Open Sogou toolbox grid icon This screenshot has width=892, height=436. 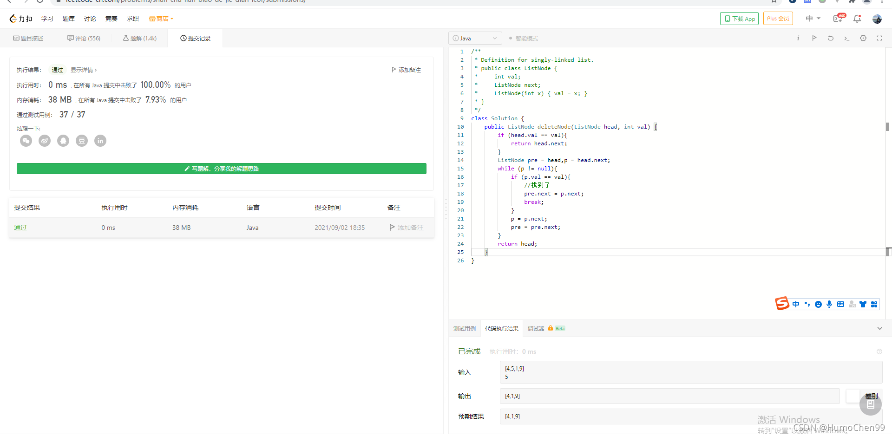pos(874,304)
